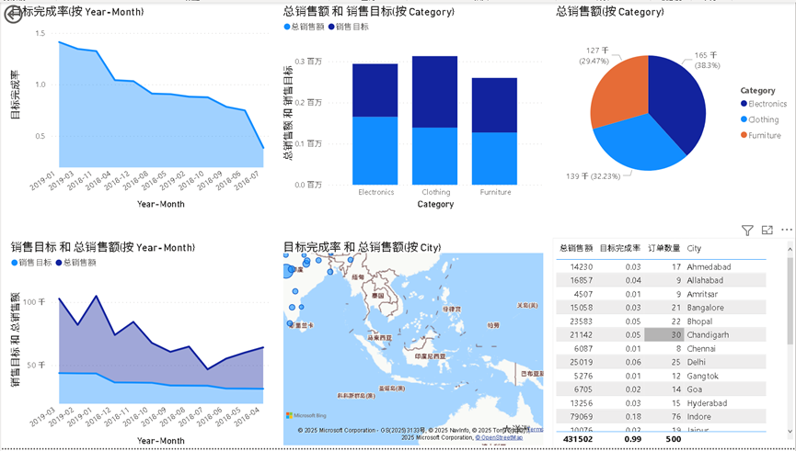Open more options ellipsis on table visual
This screenshot has height=451, width=796.
[787, 230]
